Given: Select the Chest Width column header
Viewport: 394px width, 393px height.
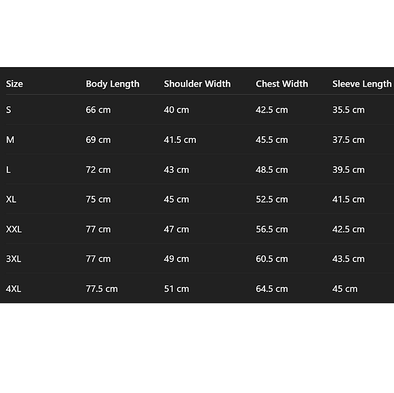Looking at the screenshot, I should 281,84.
